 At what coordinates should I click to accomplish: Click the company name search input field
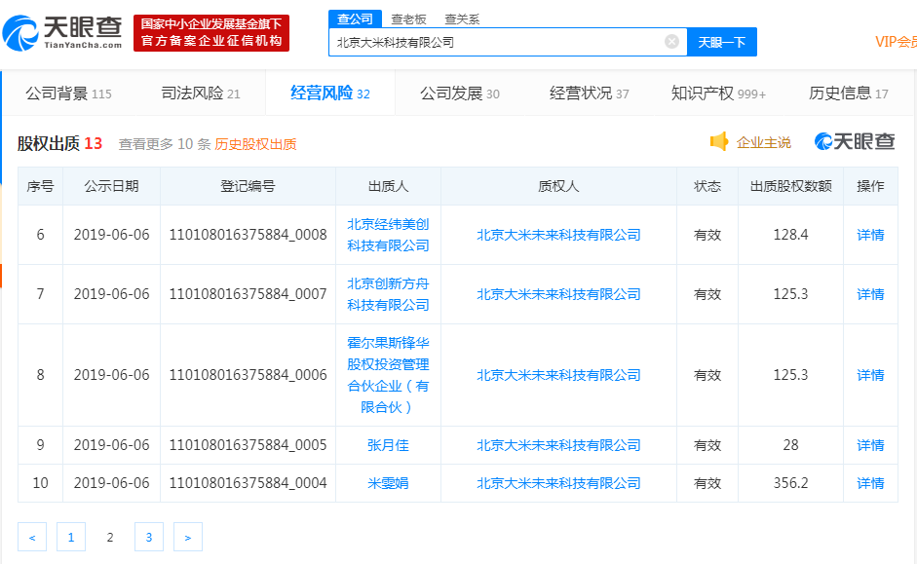click(497, 42)
